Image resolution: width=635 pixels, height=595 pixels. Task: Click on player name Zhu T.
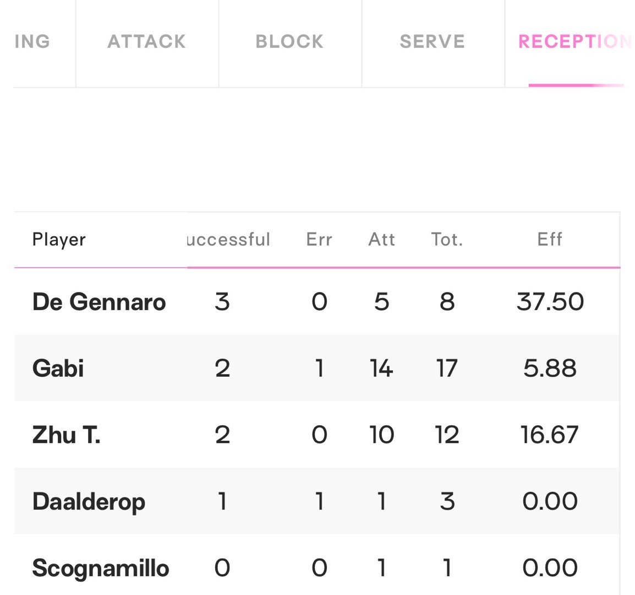coord(67,435)
